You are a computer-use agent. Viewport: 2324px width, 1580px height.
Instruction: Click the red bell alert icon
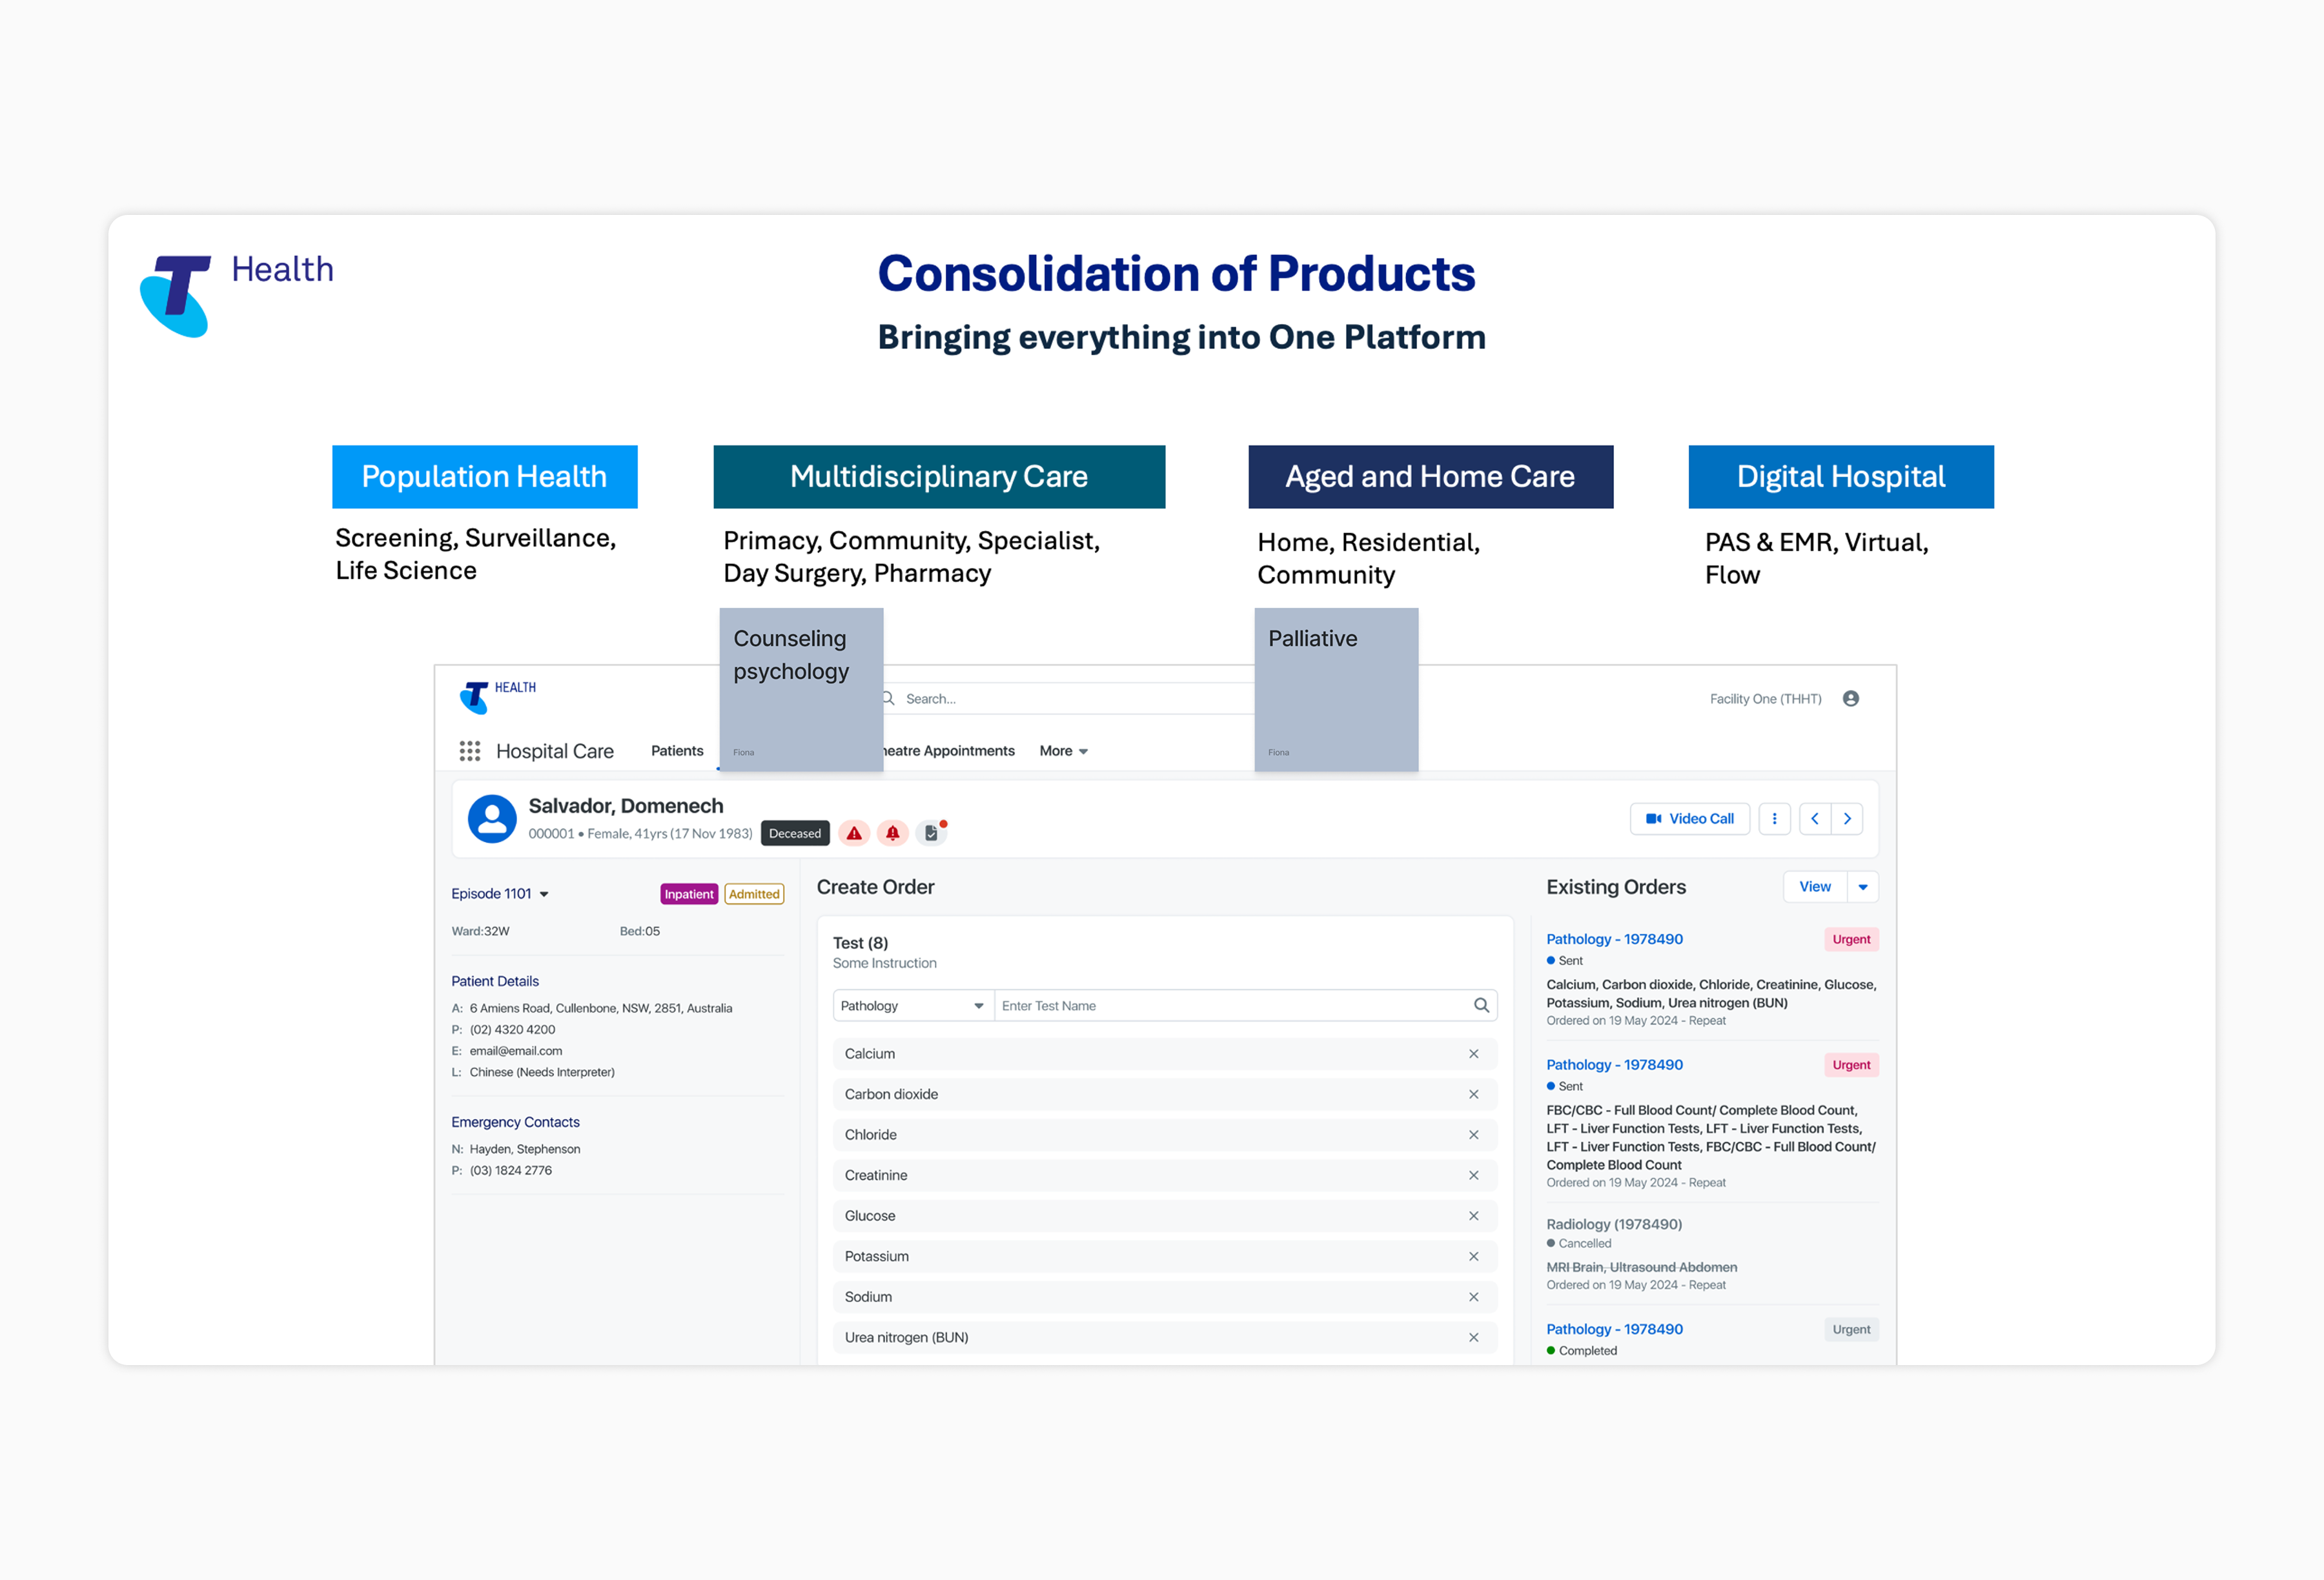click(x=892, y=833)
